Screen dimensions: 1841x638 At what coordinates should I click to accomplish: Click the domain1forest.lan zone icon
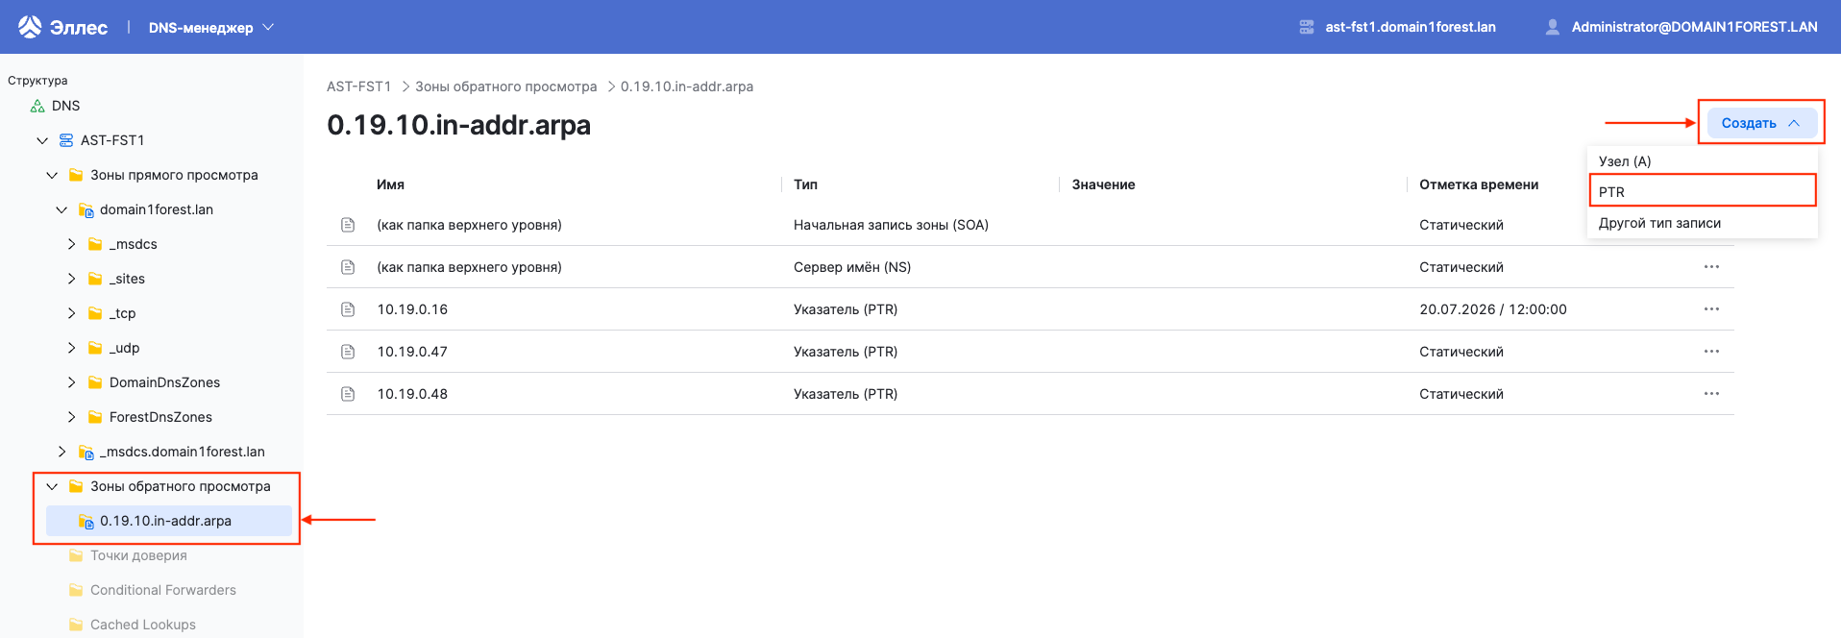[x=86, y=209]
